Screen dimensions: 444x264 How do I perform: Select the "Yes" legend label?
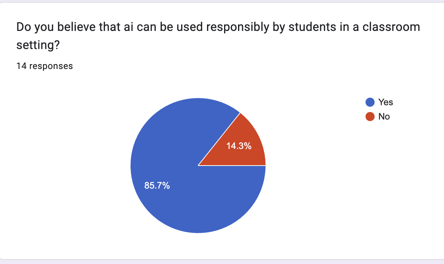[x=386, y=102]
